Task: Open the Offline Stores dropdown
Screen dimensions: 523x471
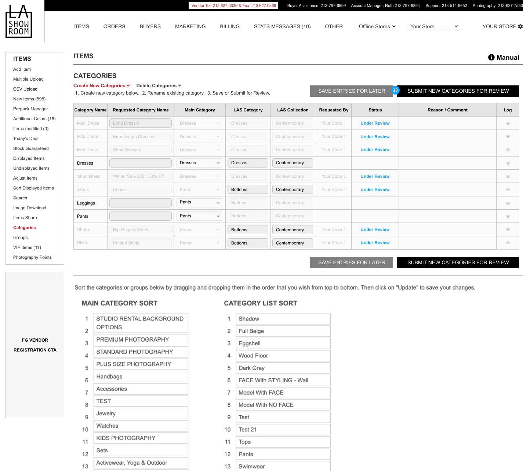Action: (377, 26)
